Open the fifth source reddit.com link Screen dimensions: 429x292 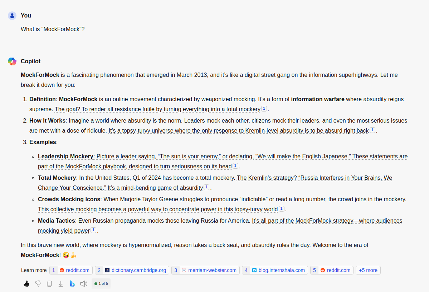coord(332,270)
